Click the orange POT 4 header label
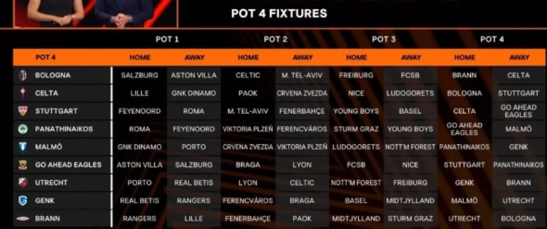This screenshot has width=547, height=229. 45,58
